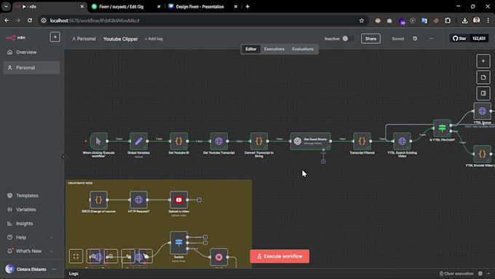Click the Youtube Clipper workflow name field
The height and width of the screenshot is (279, 495).
tap(121, 39)
